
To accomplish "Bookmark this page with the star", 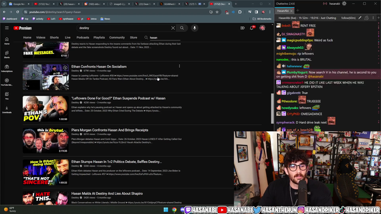I will [x=217, y=12].
